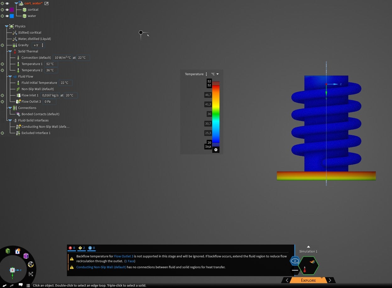This screenshot has height=288, width=392.
Task: Edit the Convection coefficient 10 W/m²·°C field
Action: click(62, 58)
